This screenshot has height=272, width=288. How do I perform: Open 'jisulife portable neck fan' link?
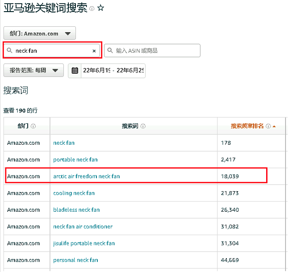coord(84,243)
